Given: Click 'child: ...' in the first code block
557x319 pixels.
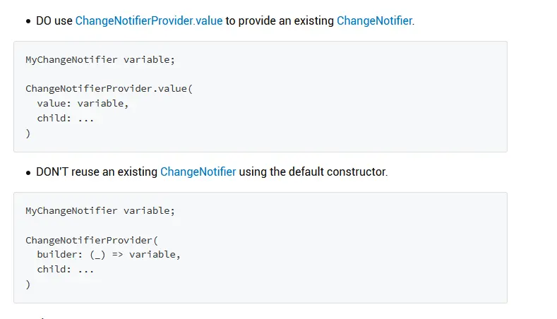Looking at the screenshot, I should 66,119.
